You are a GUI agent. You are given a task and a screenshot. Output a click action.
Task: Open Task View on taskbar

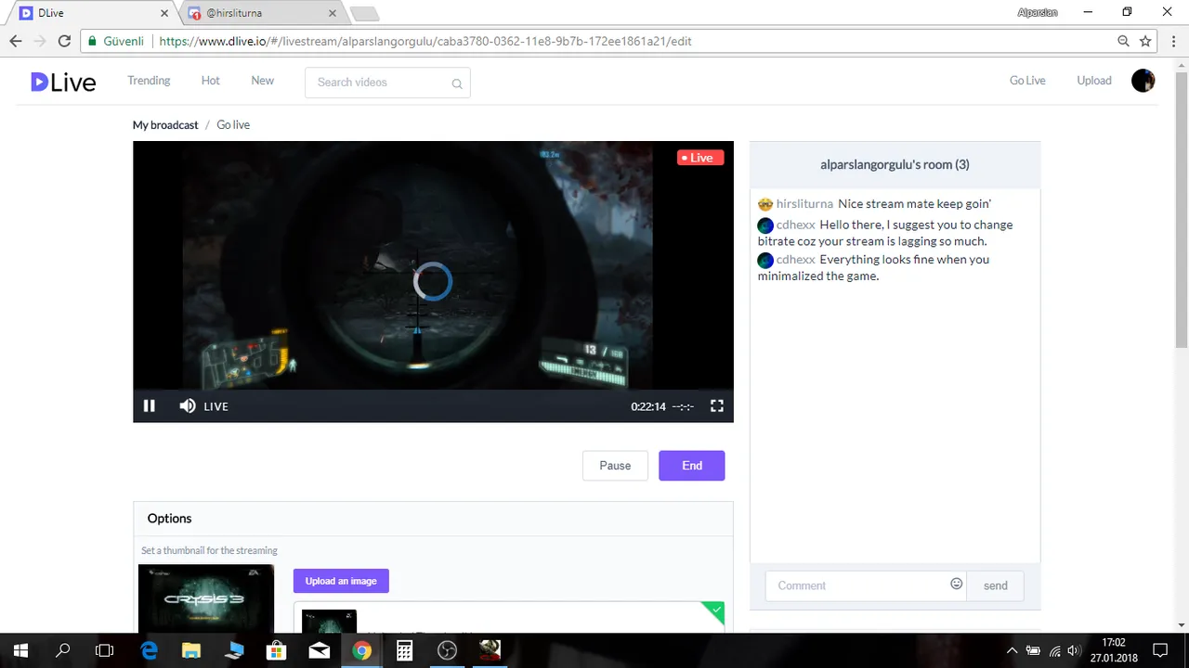(x=105, y=650)
